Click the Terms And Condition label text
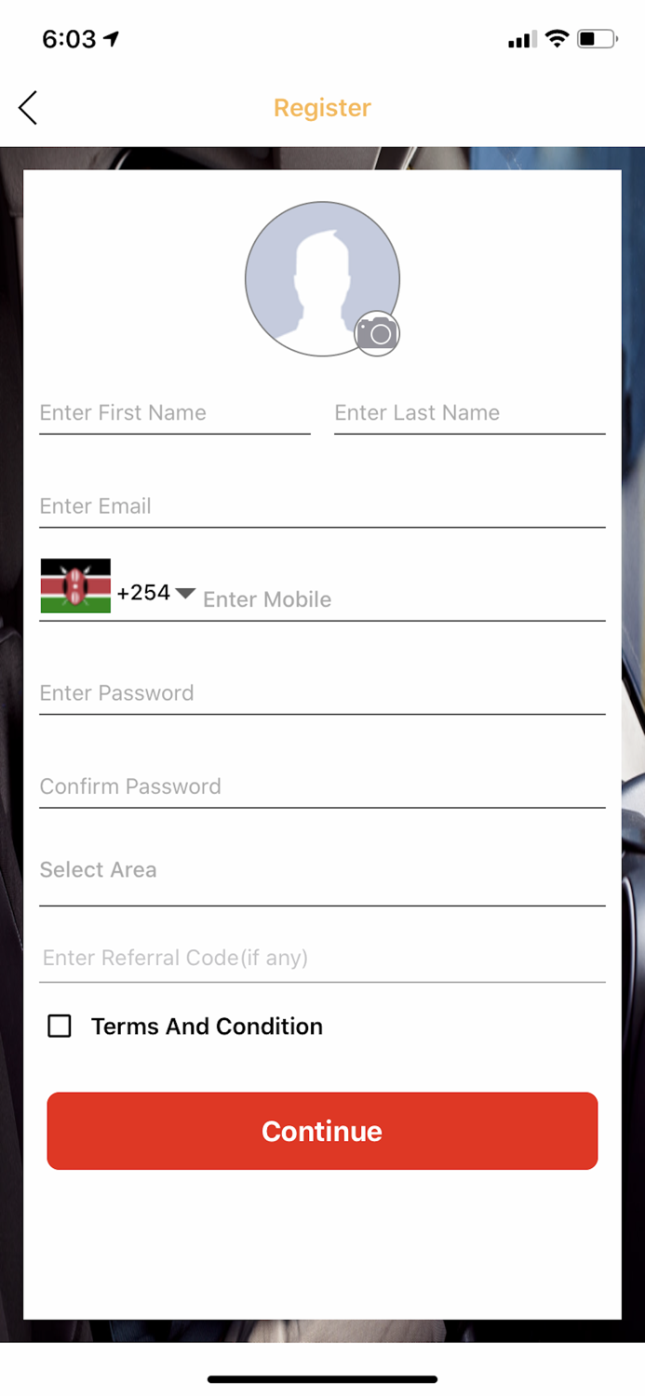The image size is (645, 1396). [x=206, y=1026]
